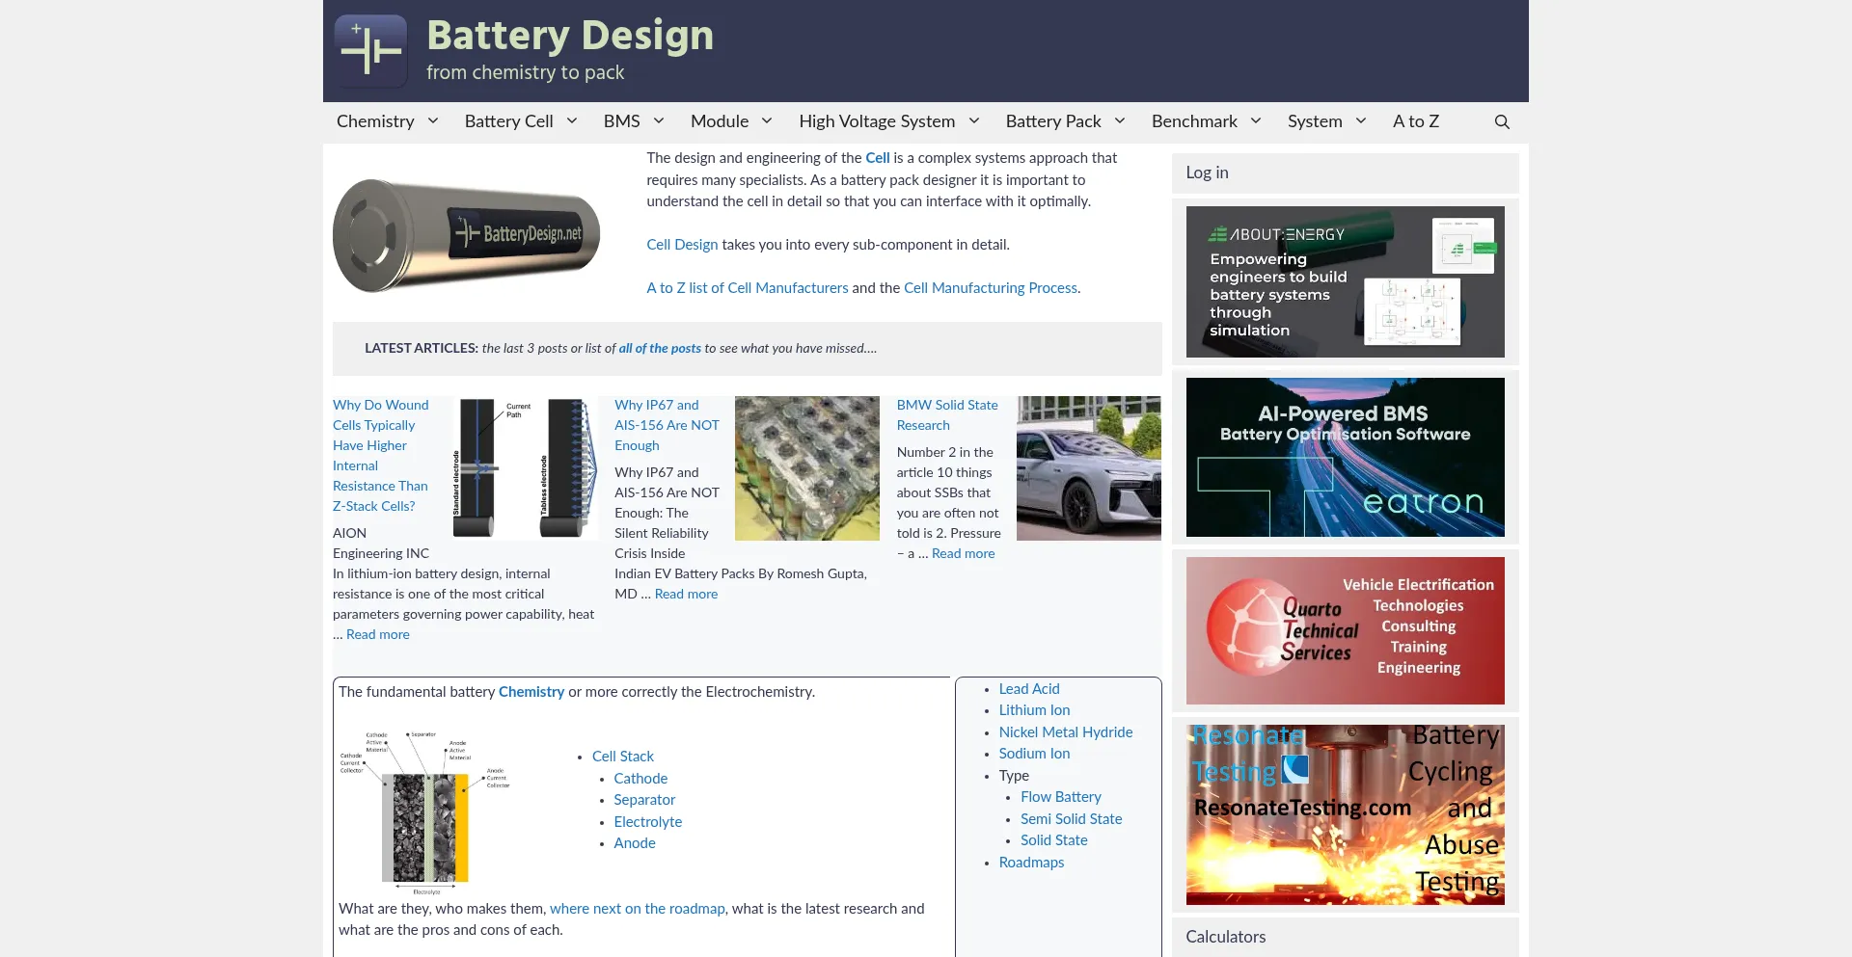Select the A to Z menu item
The image size is (1852, 957).
point(1415,121)
